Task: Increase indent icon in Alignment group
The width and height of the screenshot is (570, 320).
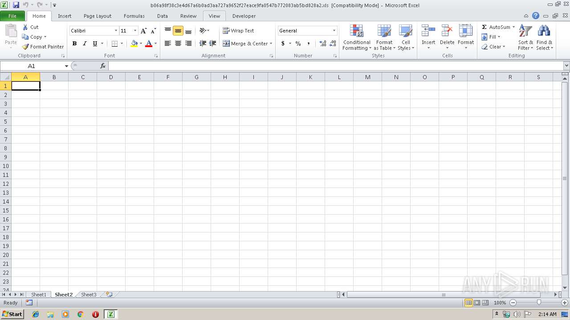Action: [x=213, y=44]
